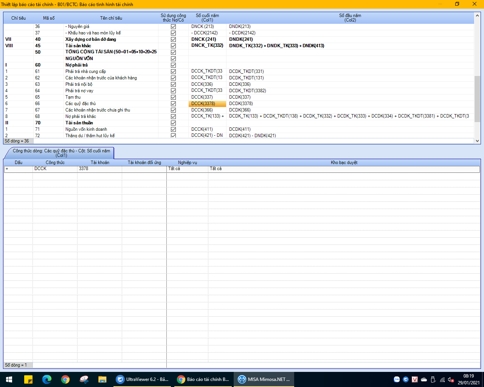Toggle checkbox on 'Tài sản khác' row
Viewport: 484px width, 387px height.
tap(173, 46)
